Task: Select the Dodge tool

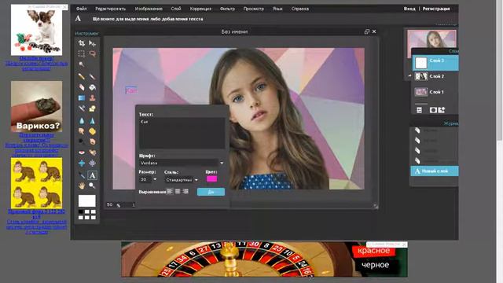Action: pyautogui.click(x=82, y=141)
